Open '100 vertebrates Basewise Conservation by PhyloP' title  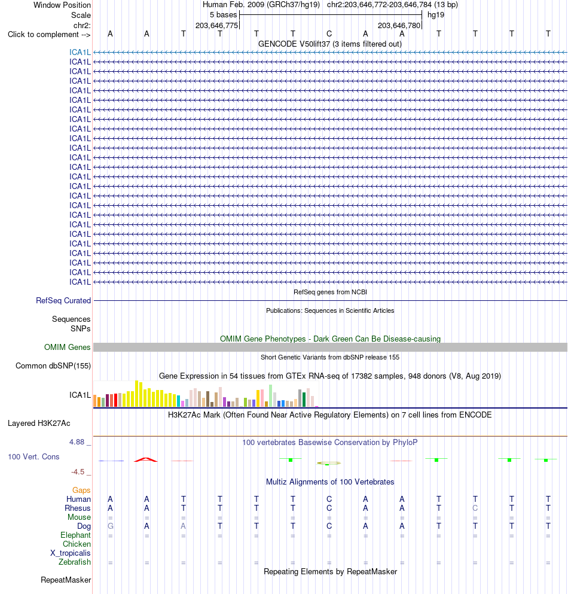[330, 442]
